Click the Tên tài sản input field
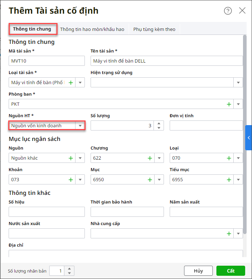Viewport: 252px width, 279px height. [166, 61]
